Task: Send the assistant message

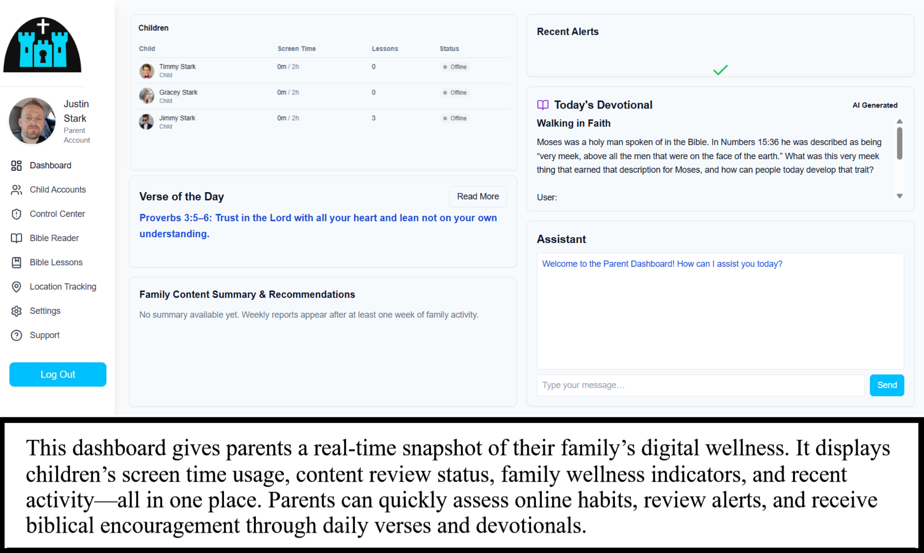Action: (x=887, y=385)
